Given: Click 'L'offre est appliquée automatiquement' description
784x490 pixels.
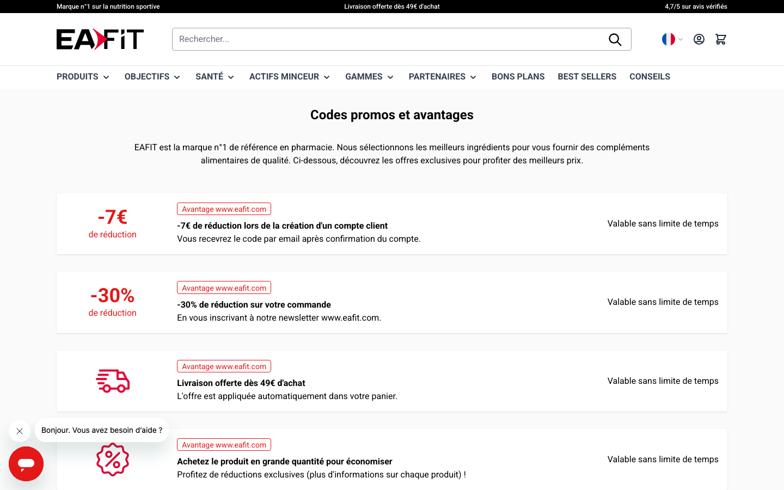Looking at the screenshot, I should pos(287,396).
